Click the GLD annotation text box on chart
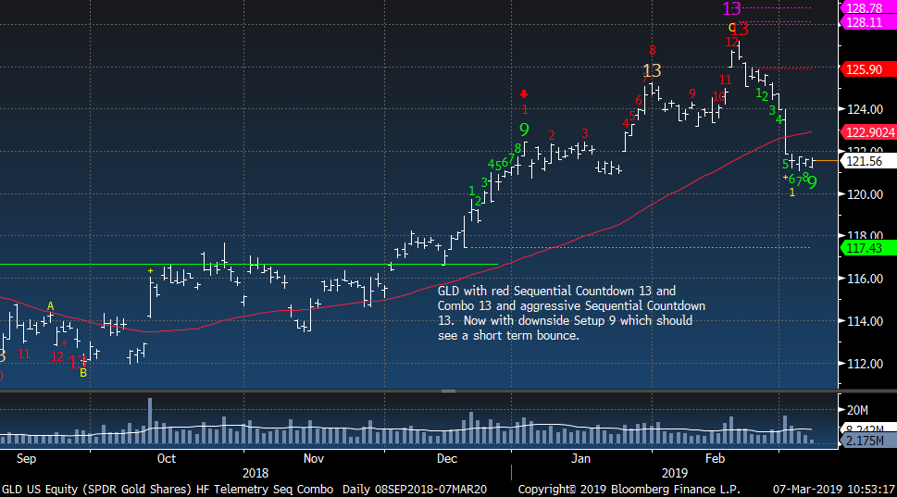The width and height of the screenshot is (897, 497). click(x=571, y=313)
